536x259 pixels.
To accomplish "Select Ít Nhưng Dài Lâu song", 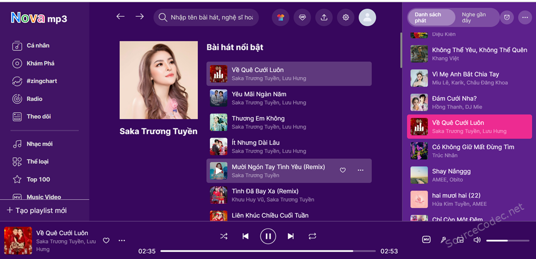I will (289, 147).
